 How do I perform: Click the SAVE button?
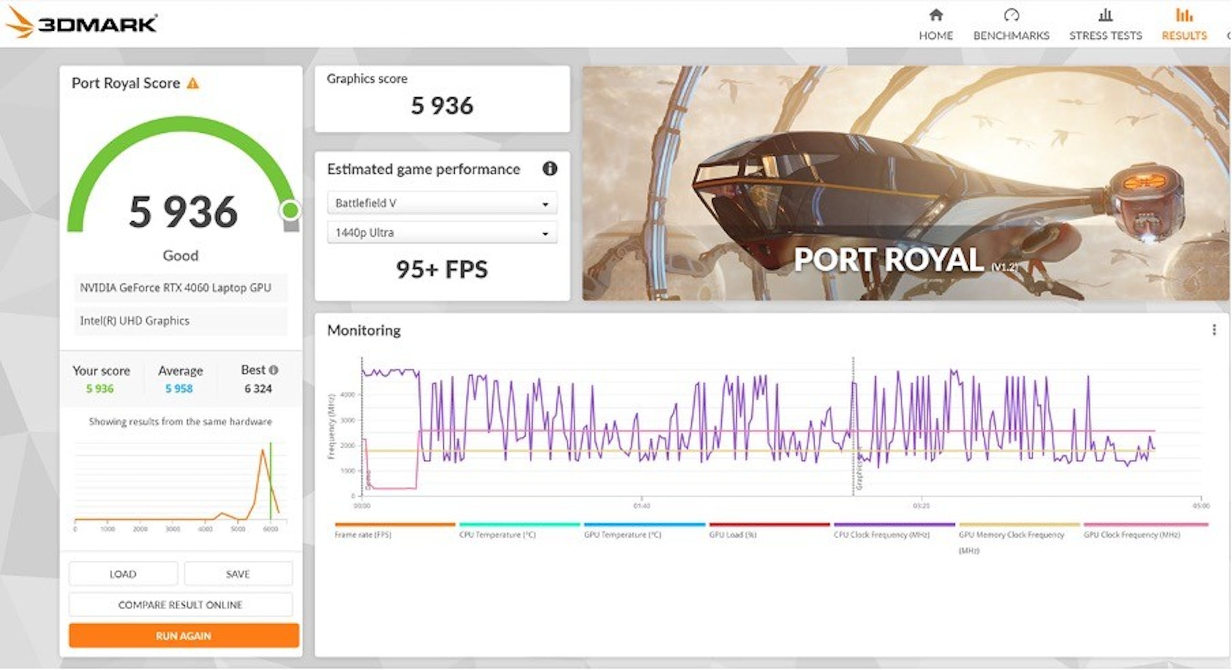[x=238, y=574]
